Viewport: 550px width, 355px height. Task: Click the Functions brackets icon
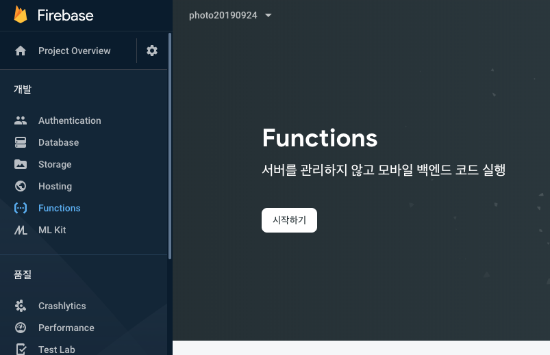click(21, 208)
